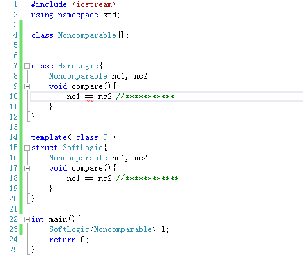The height and width of the screenshot is (278, 303).
Task: Click the SoftLogic struct name on line 15
Action: (82, 148)
